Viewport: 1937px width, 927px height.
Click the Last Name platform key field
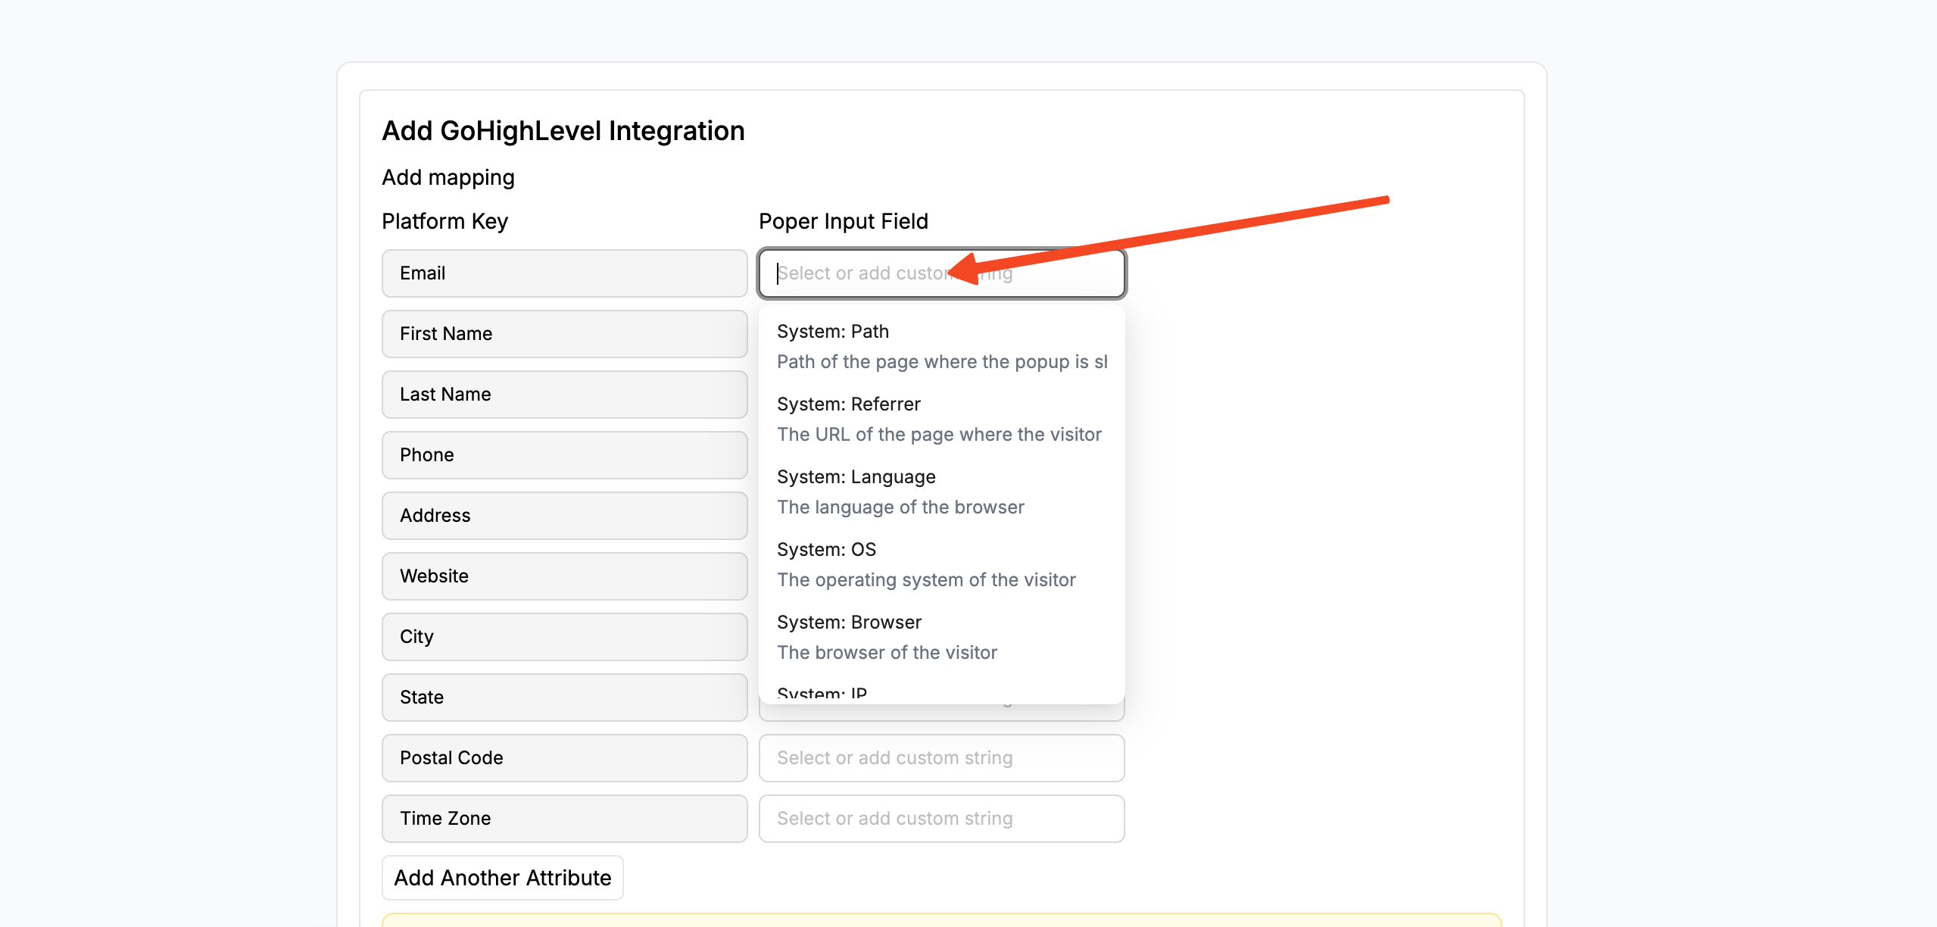[x=565, y=395]
